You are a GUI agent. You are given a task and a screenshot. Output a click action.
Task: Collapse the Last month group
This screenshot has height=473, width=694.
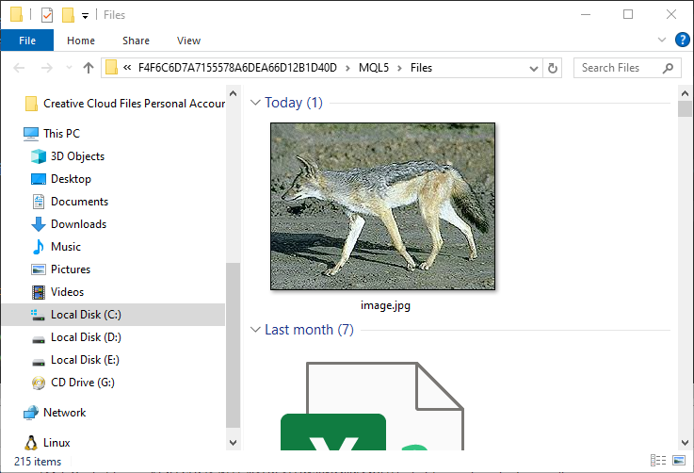pos(255,330)
